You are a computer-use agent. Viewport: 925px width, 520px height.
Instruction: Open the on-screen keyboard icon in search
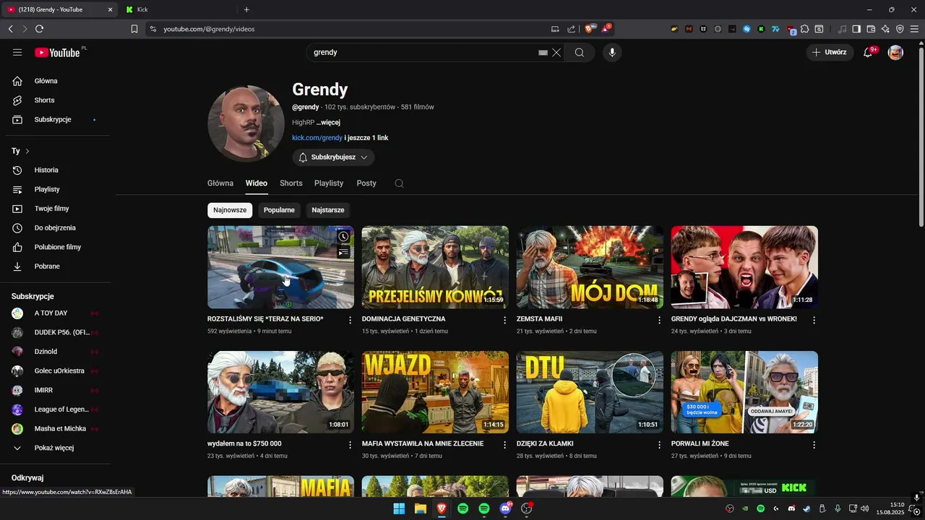pos(543,53)
